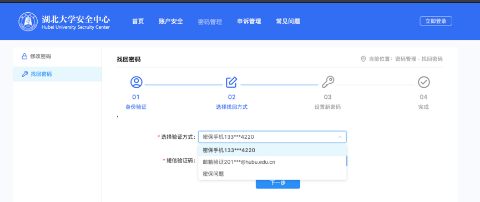Screen dimensions: 480x202
Task: Click the 立即登录 button
Action: (x=436, y=21)
